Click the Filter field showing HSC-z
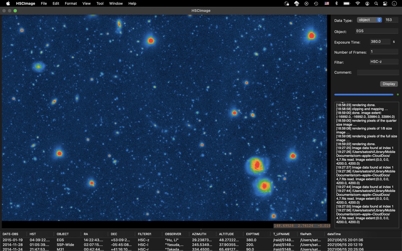The height and width of the screenshot is (251, 402). pyautogui.click(x=384, y=61)
